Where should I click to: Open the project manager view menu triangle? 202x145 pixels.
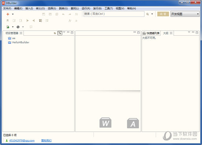click(64, 32)
